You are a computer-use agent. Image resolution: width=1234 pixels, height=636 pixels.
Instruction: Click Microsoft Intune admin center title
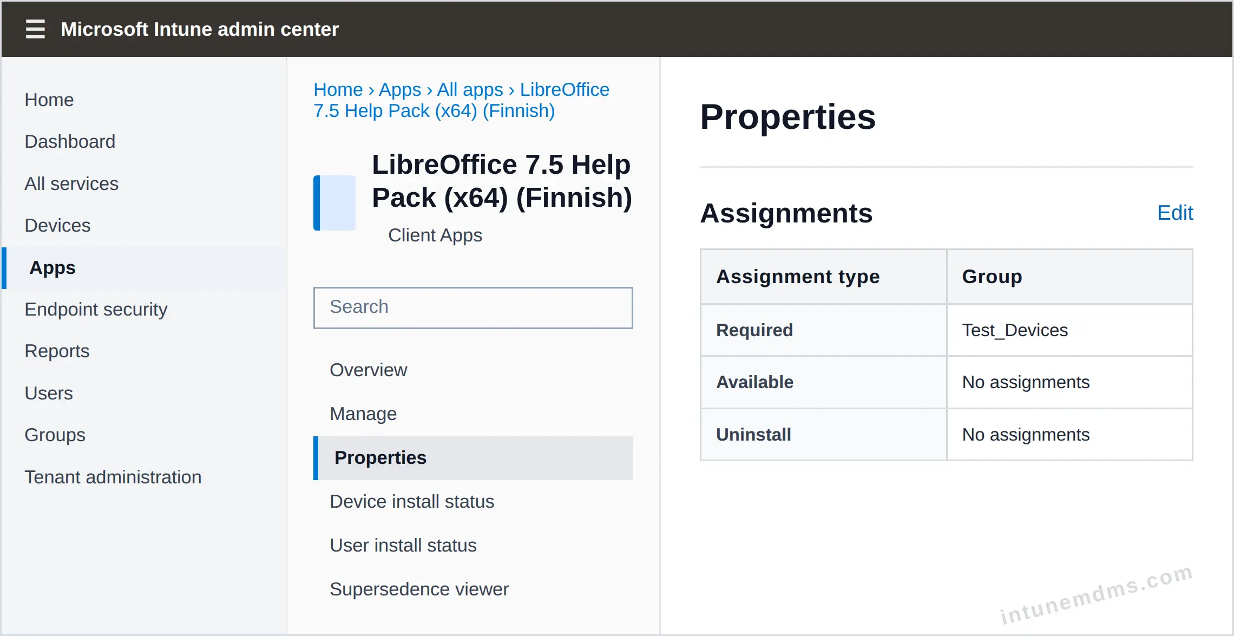click(x=200, y=29)
